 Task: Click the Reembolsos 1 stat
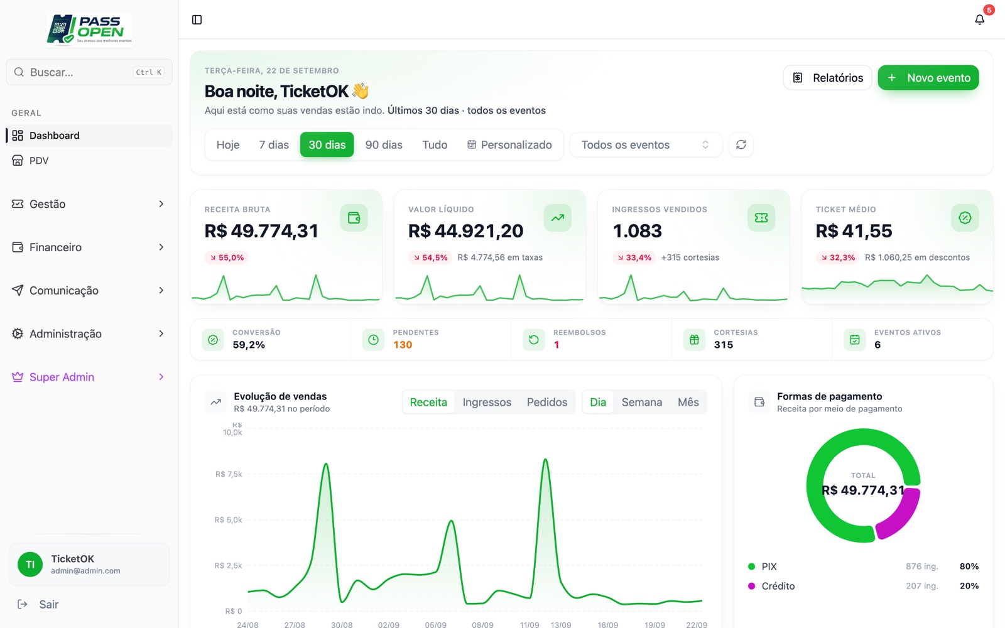tap(592, 339)
